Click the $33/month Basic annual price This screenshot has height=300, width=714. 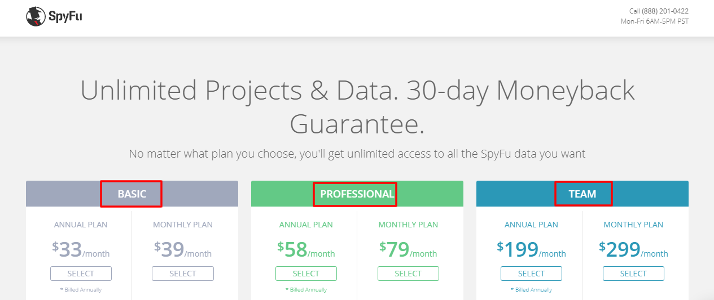tap(81, 249)
